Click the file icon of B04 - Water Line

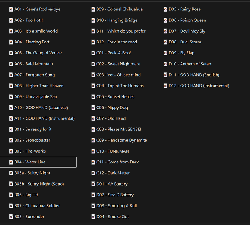(11, 162)
